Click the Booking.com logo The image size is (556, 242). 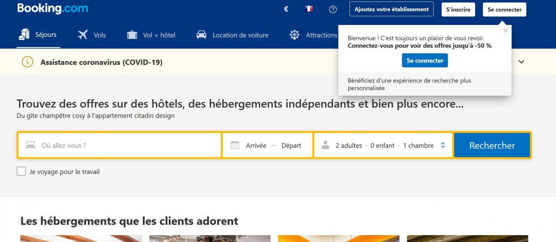point(53,8)
